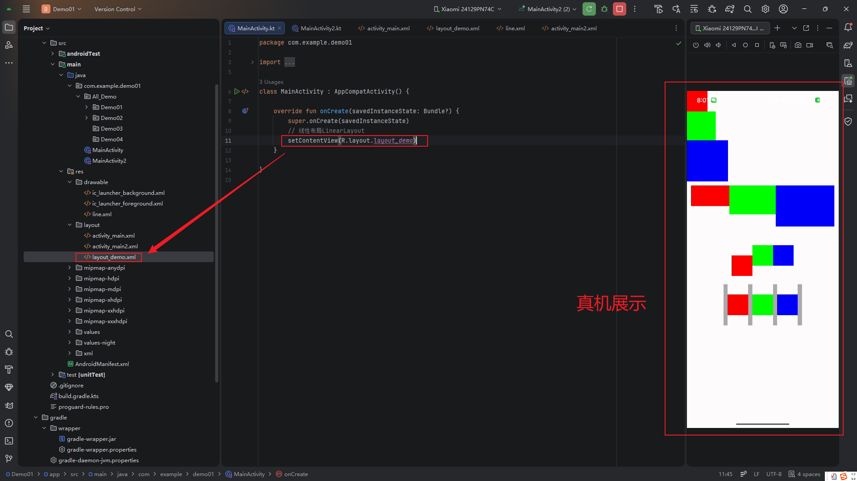857x481 pixels.
Task: Click Attach Debugger to Android Process icon
Action: point(712,9)
